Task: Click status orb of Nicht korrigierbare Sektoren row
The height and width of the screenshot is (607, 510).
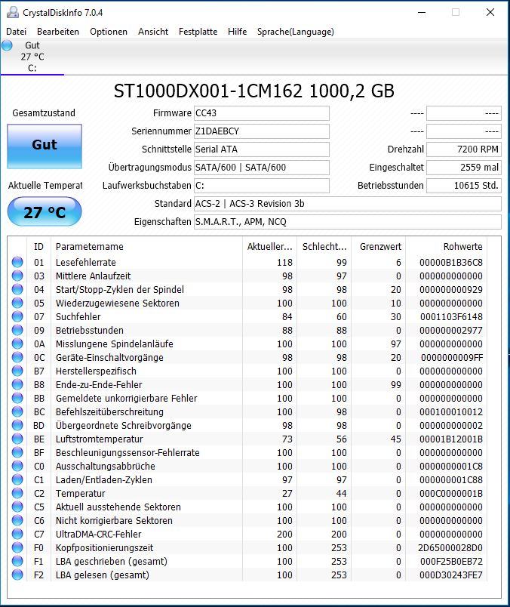Action: (17, 520)
